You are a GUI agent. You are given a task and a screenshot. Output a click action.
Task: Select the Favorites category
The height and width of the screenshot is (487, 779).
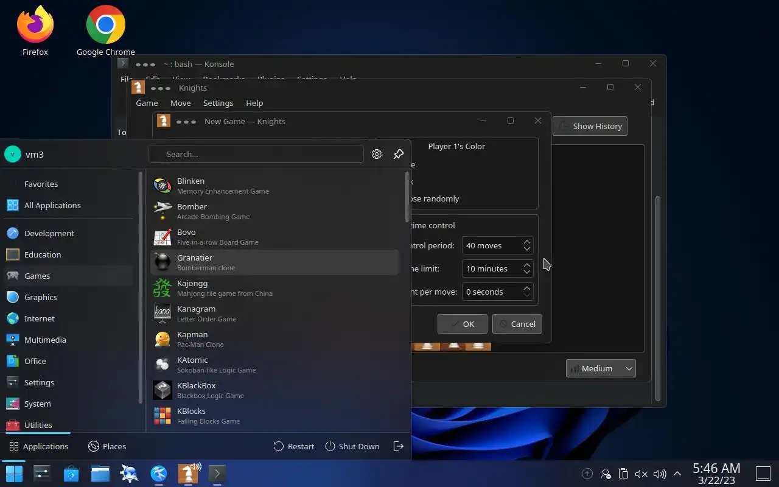tap(69, 184)
